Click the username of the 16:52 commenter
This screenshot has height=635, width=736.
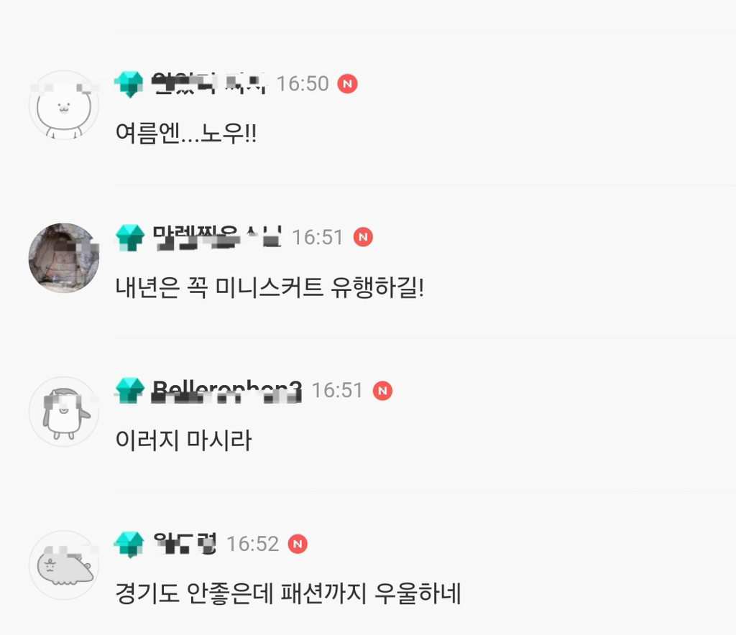point(185,544)
